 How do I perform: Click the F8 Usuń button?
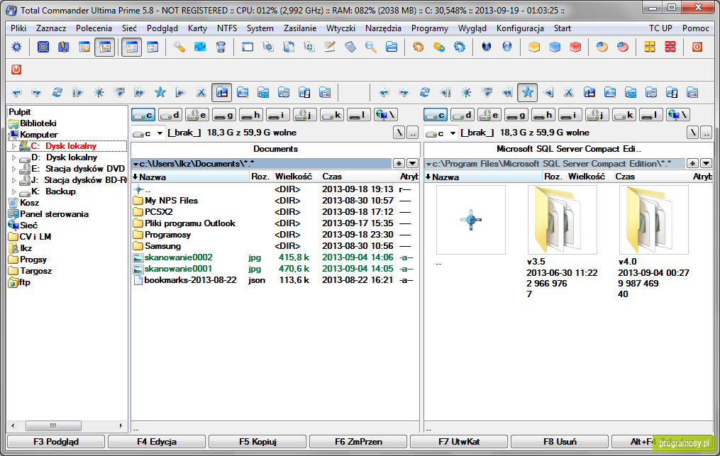(560, 442)
